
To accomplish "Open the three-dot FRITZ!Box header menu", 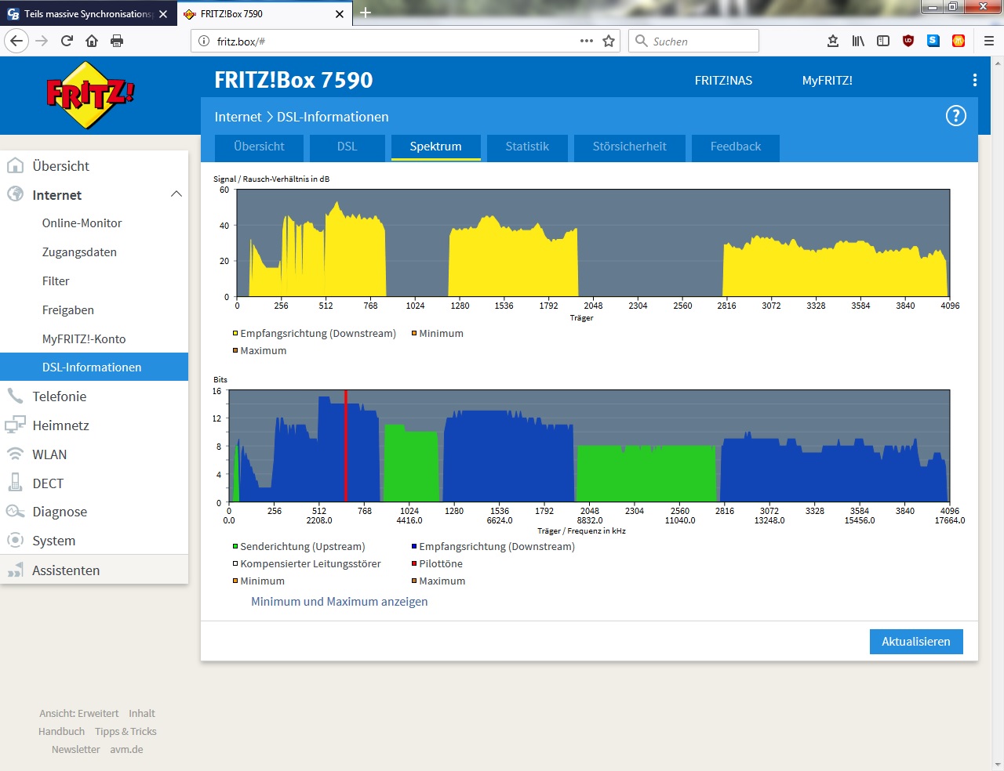I will coord(974,80).
